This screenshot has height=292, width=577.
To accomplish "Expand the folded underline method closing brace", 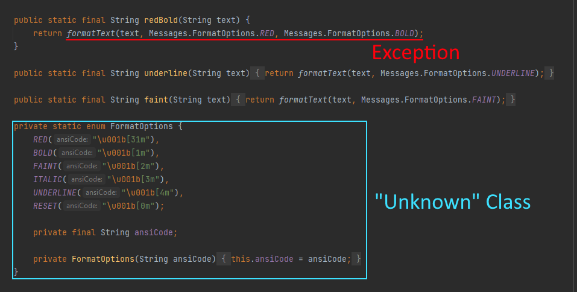I will [549, 73].
